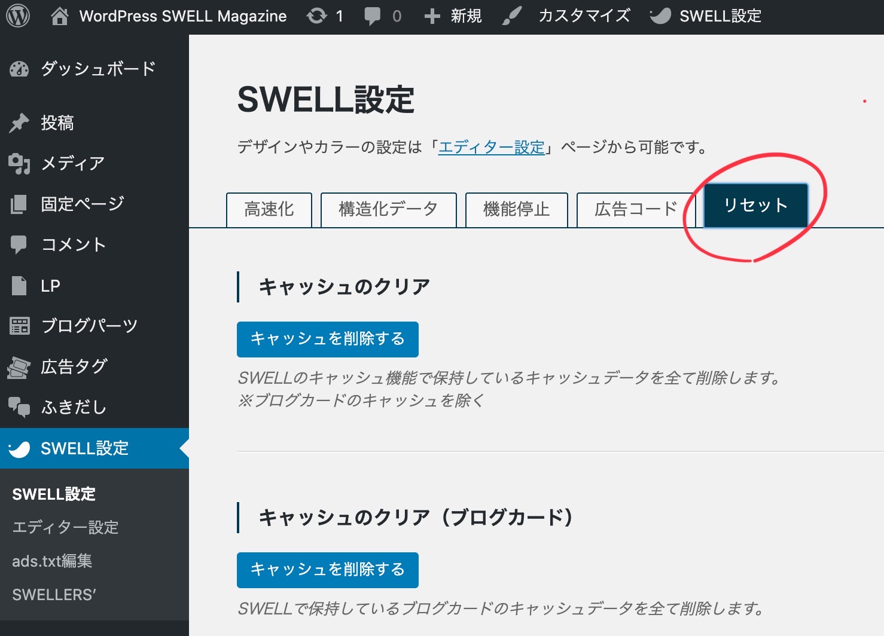Viewport: 884px width, 636px height.
Task: Open the SWELL設定 submenu entry
Action: [x=54, y=494]
